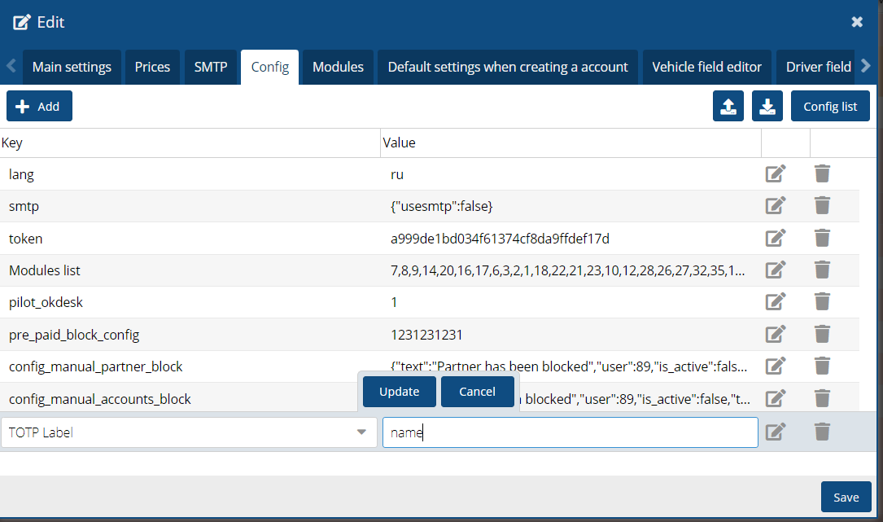Delete the Modules list row

(x=822, y=270)
